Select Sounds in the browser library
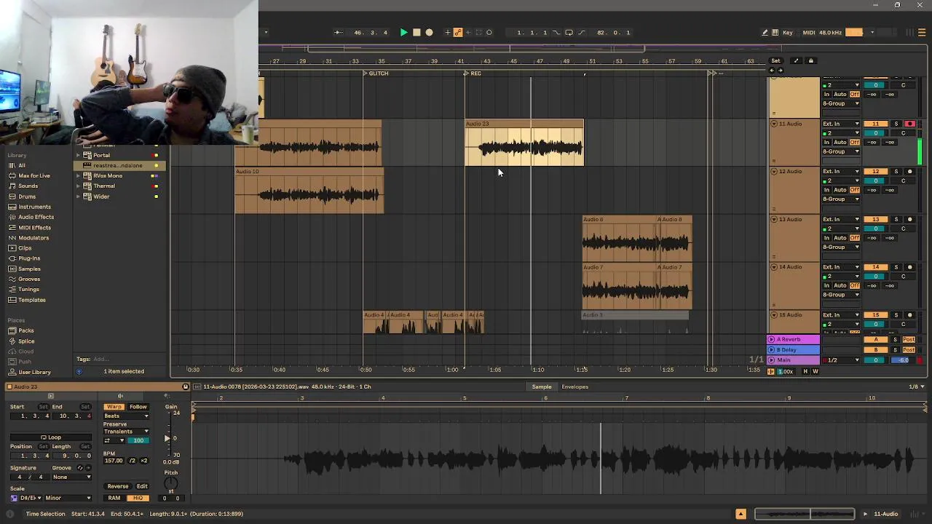Viewport: 932px width, 524px height. click(28, 186)
